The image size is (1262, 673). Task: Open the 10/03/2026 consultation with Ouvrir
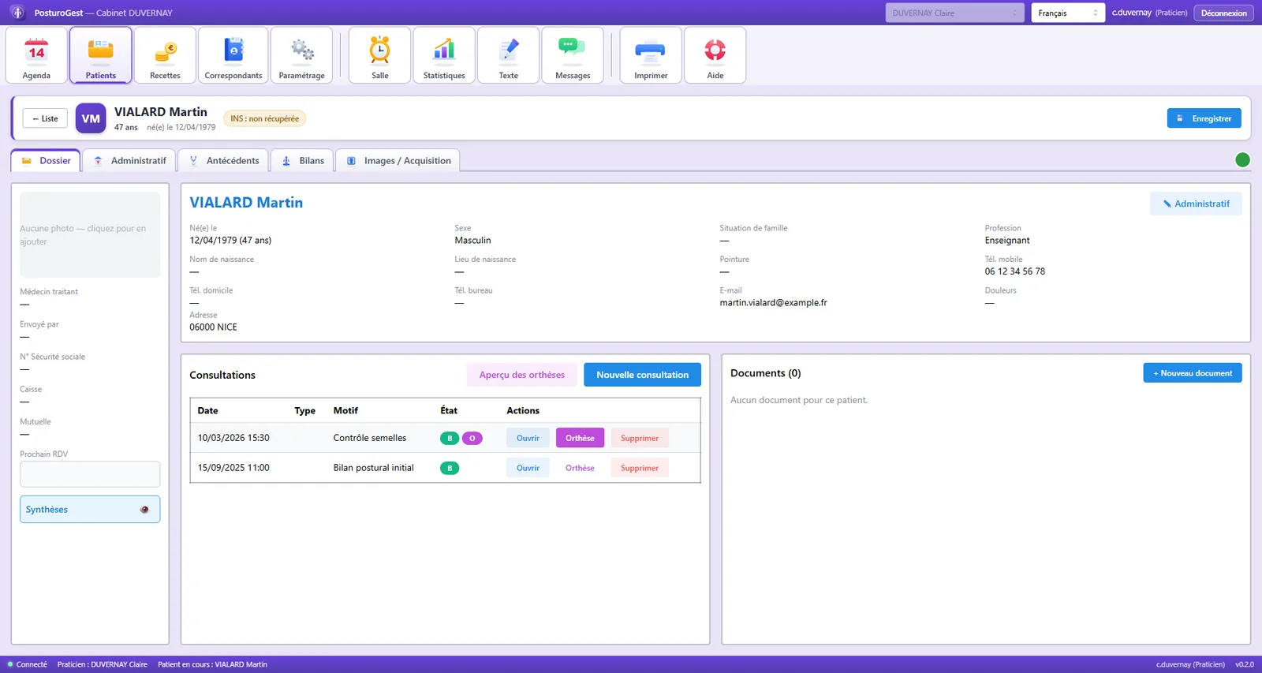pyautogui.click(x=528, y=438)
